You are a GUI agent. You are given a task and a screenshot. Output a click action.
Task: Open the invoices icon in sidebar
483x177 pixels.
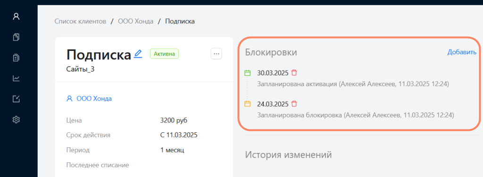(16, 58)
